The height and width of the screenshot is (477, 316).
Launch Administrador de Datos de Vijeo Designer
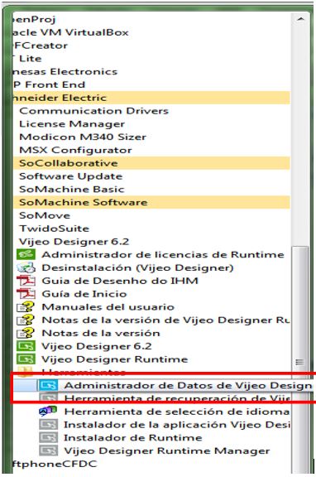[x=188, y=385]
